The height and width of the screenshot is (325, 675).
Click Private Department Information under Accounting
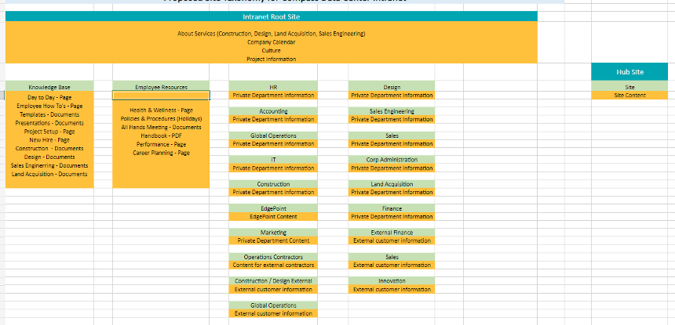(273, 119)
